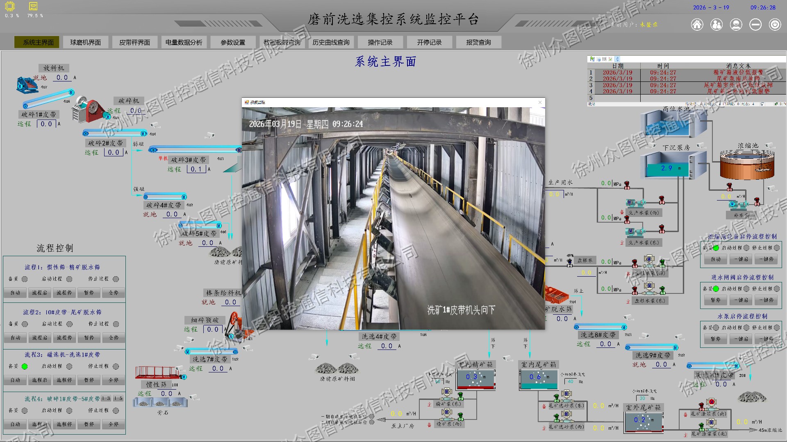Click the camera icon near 破碎2#皮带
Viewport: 787px width, 442px height.
coord(155,124)
